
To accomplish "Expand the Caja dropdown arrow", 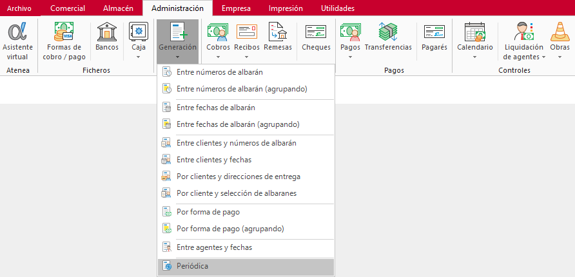I will click(x=139, y=57).
